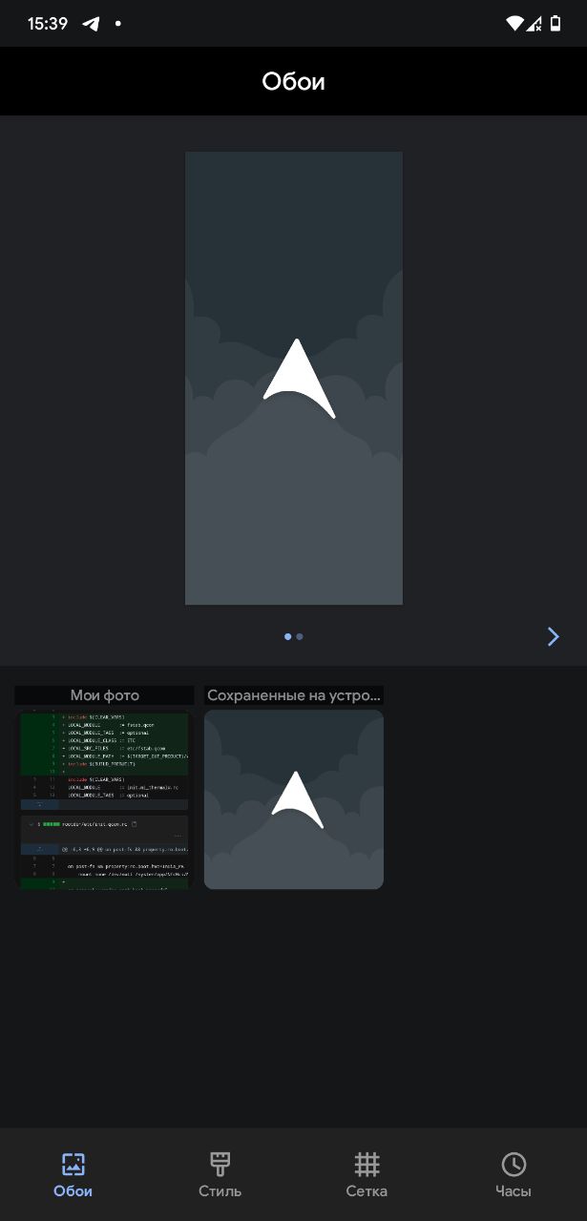Select the second preview page dot
This screenshot has height=1221, width=587.
click(x=300, y=636)
